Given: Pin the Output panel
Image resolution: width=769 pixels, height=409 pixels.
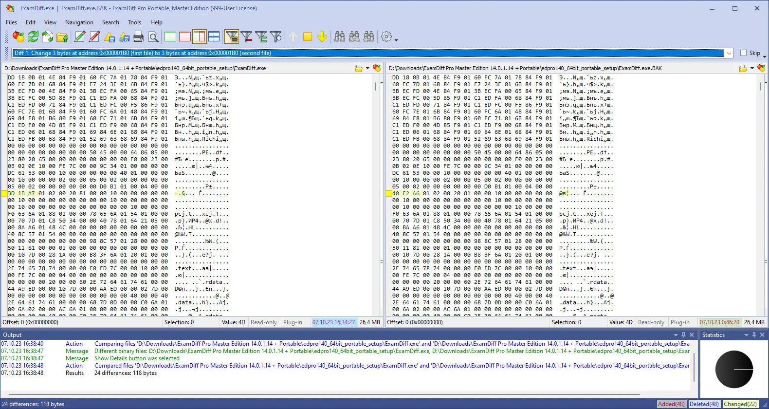Looking at the screenshot, I should pyautogui.click(x=684, y=335).
